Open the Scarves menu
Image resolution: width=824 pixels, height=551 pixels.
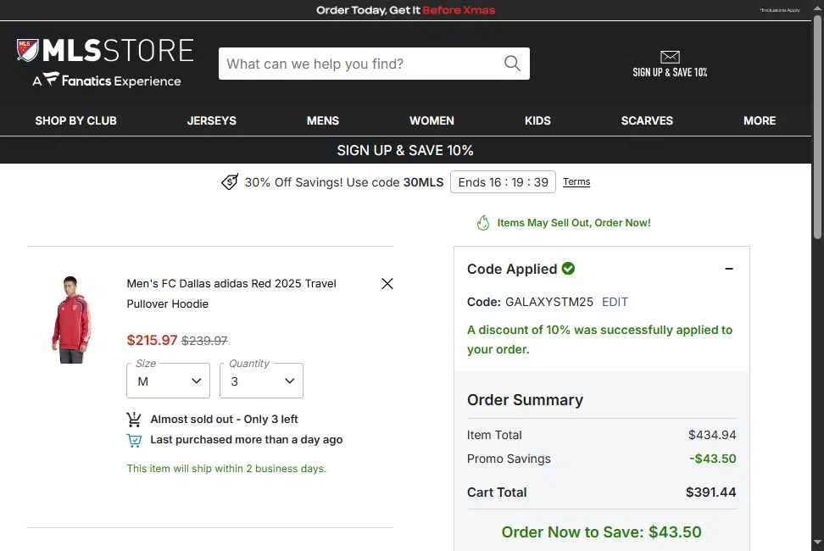(x=647, y=121)
